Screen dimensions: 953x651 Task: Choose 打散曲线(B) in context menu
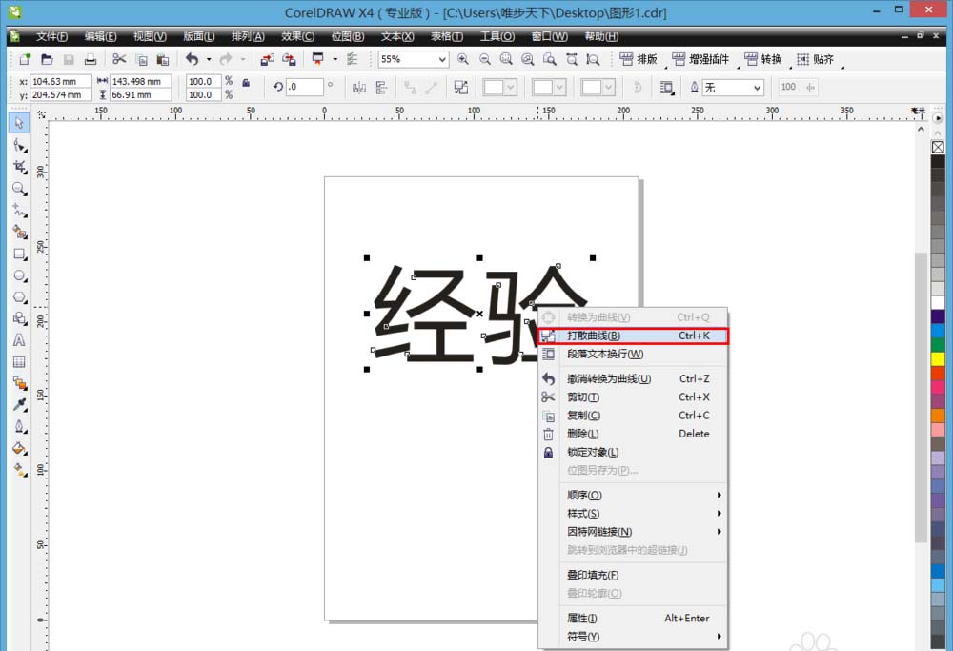[633, 336]
